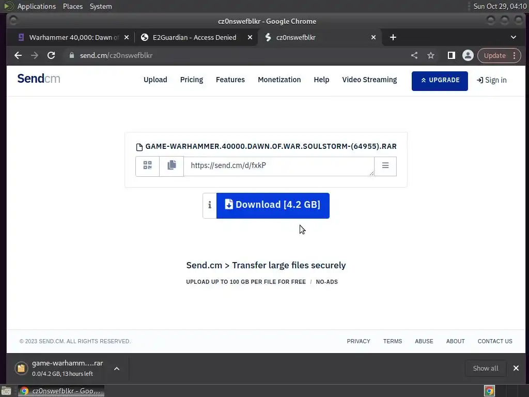Open the Chrome profile avatar
Screen dimensions: 529x397
tap(468, 55)
